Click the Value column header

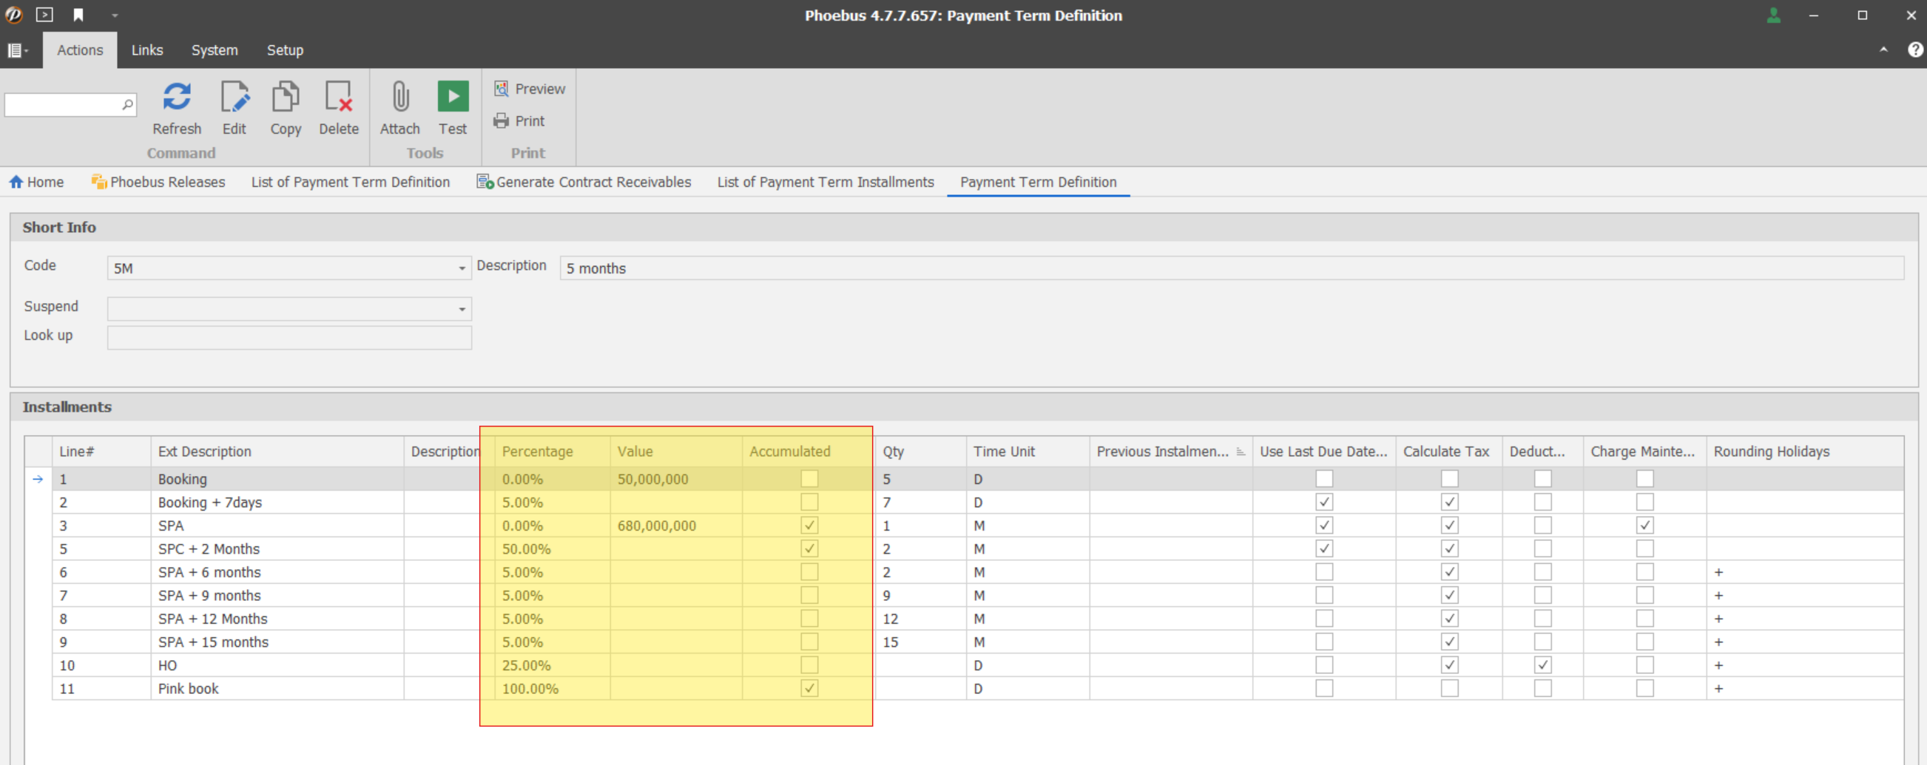click(676, 452)
